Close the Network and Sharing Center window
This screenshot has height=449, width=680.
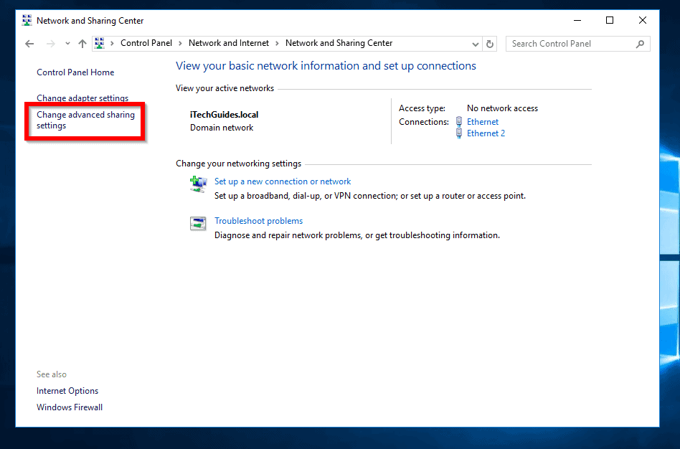pyautogui.click(x=643, y=20)
